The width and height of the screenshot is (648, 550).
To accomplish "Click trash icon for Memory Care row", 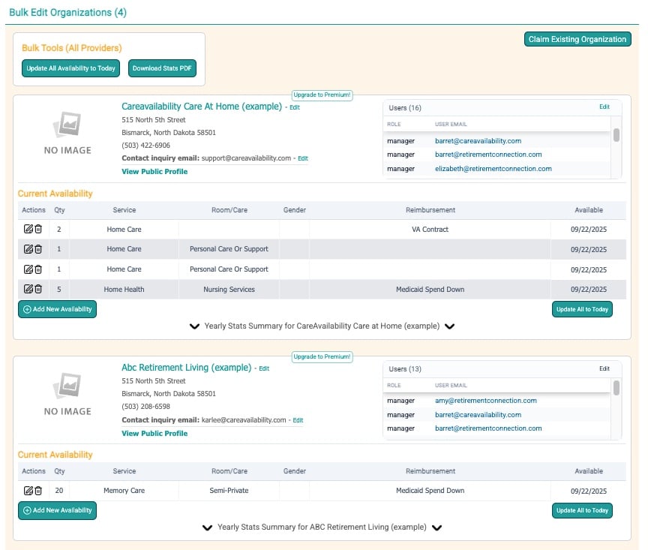I will click(38, 491).
